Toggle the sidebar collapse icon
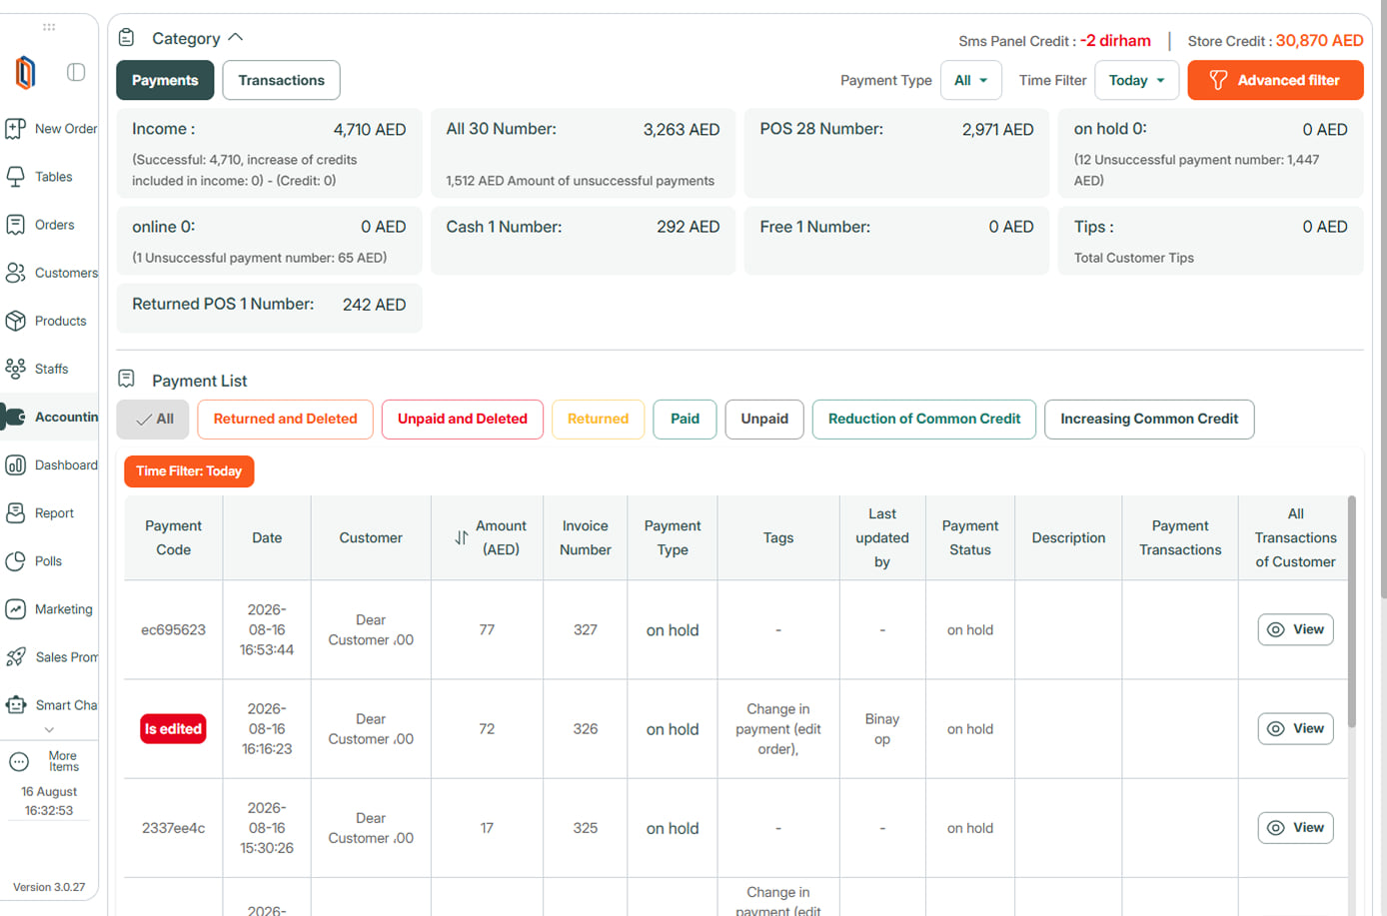1387x916 pixels. pyautogui.click(x=76, y=72)
